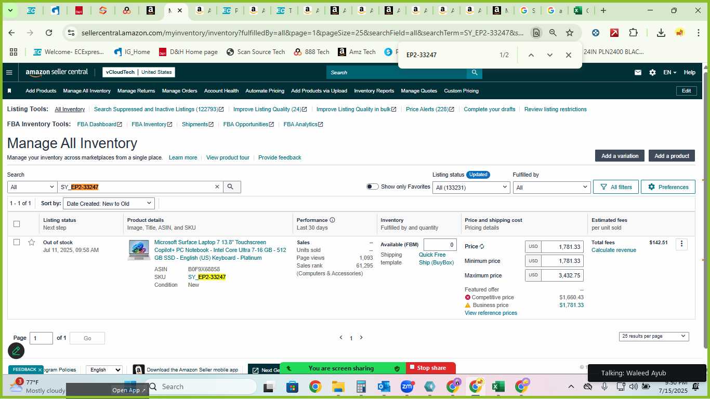Check the select-all listings checkbox

[x=17, y=224]
